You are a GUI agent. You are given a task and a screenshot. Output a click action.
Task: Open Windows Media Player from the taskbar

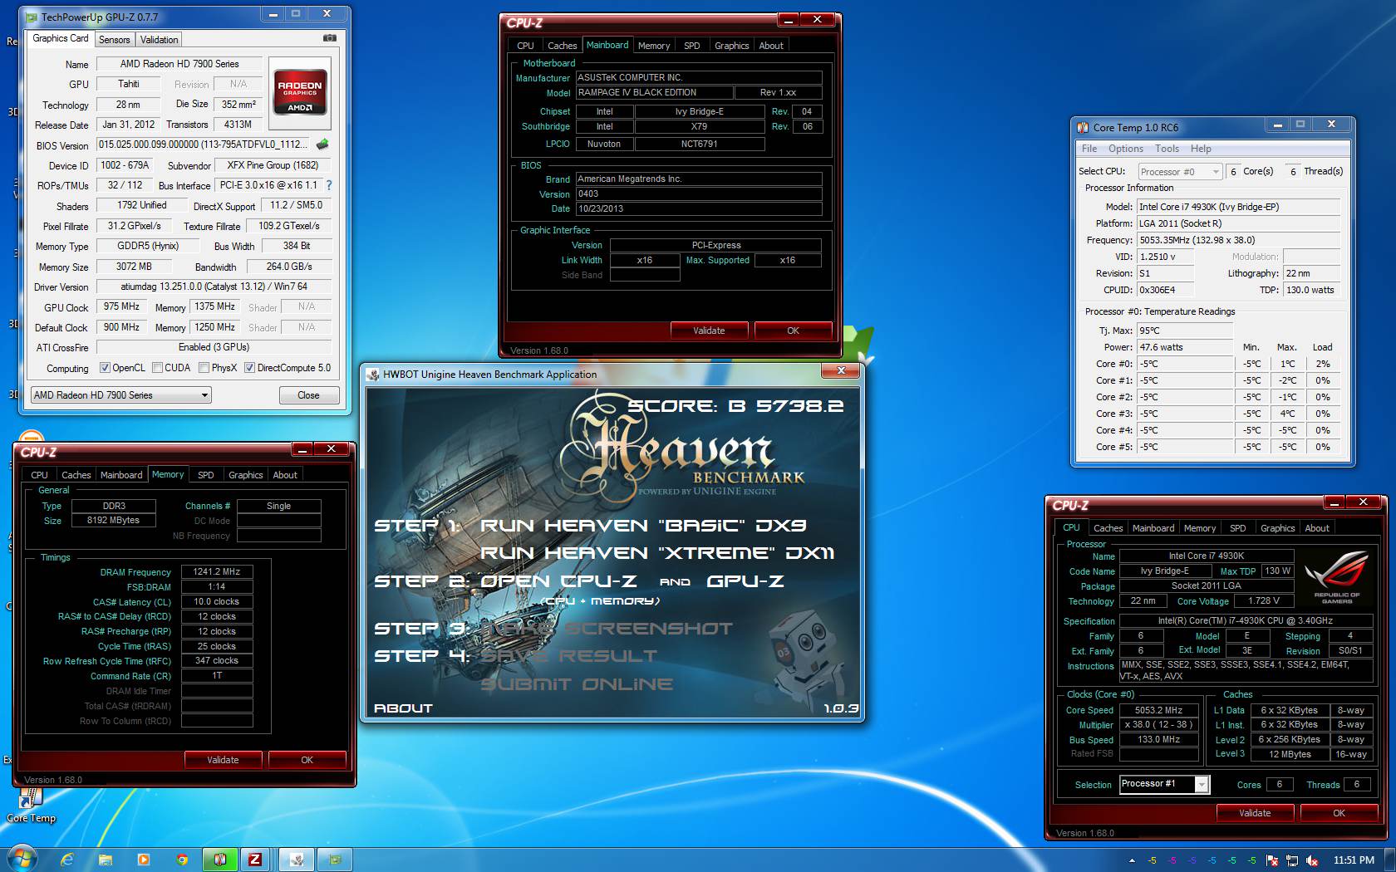(143, 860)
